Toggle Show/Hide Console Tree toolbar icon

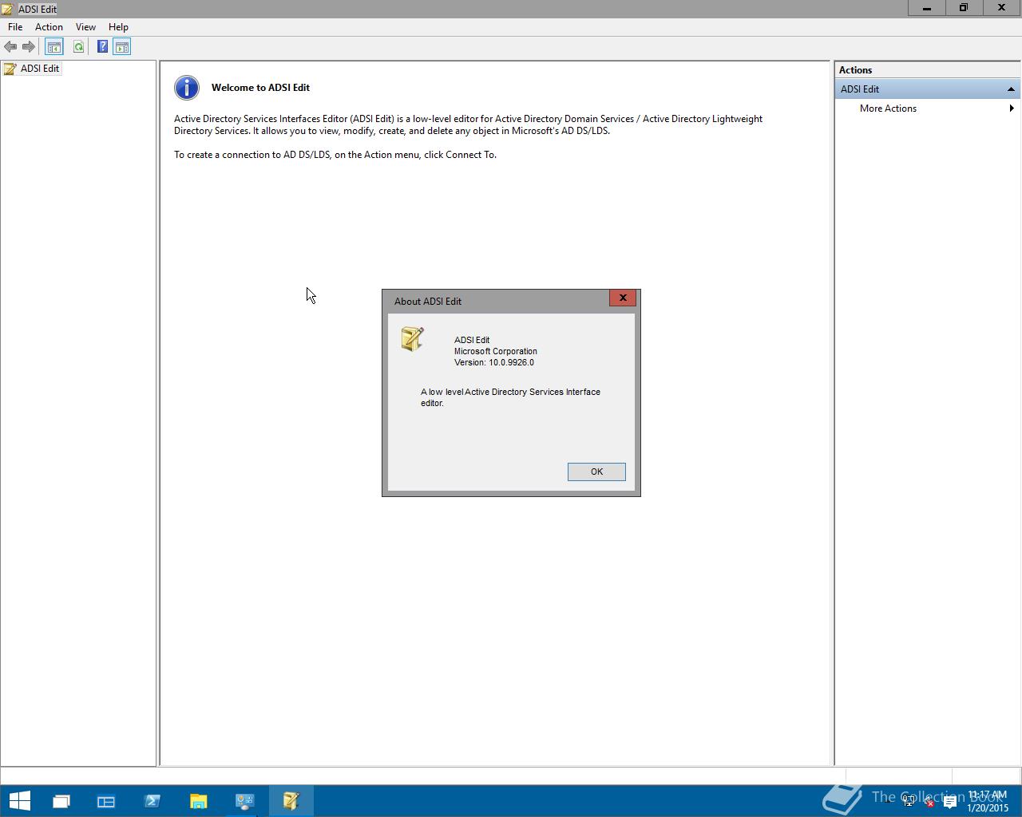[53, 47]
